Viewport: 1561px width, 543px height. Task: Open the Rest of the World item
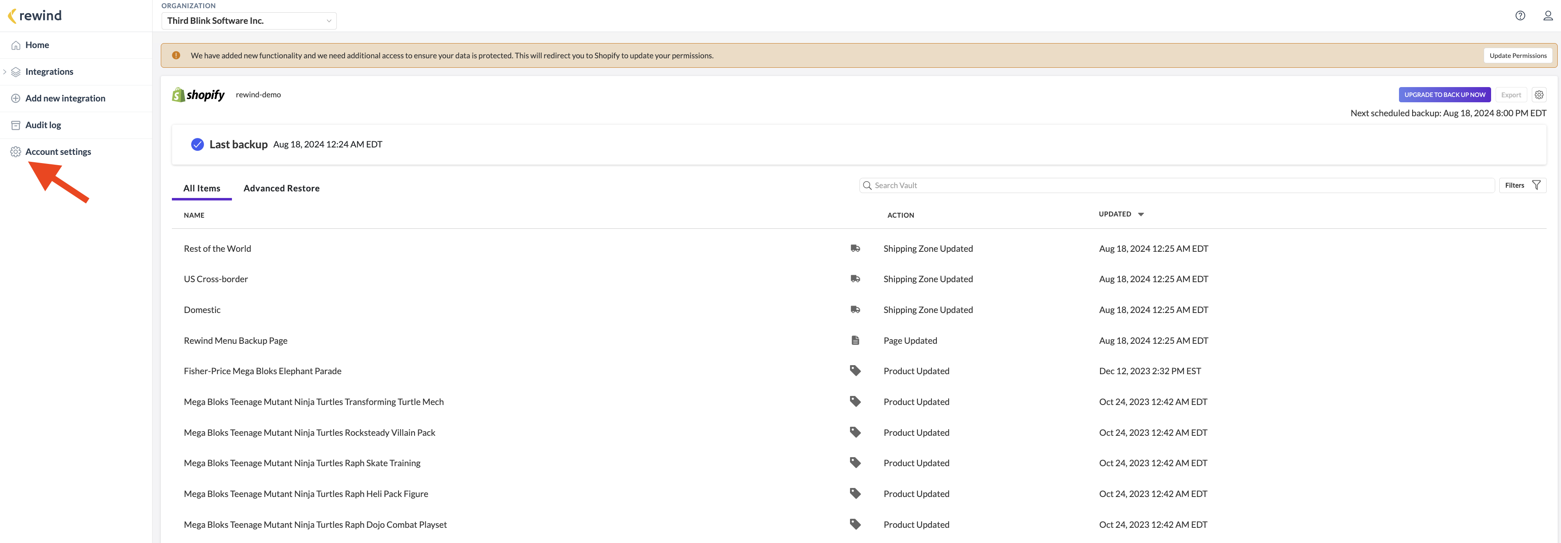[217, 249]
